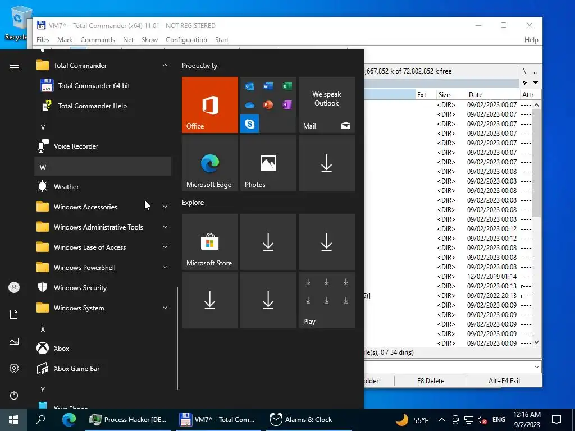575x431 pixels.
Task: Launch Total Commander 64 bit from Start menu
Action: pyautogui.click(x=103, y=86)
